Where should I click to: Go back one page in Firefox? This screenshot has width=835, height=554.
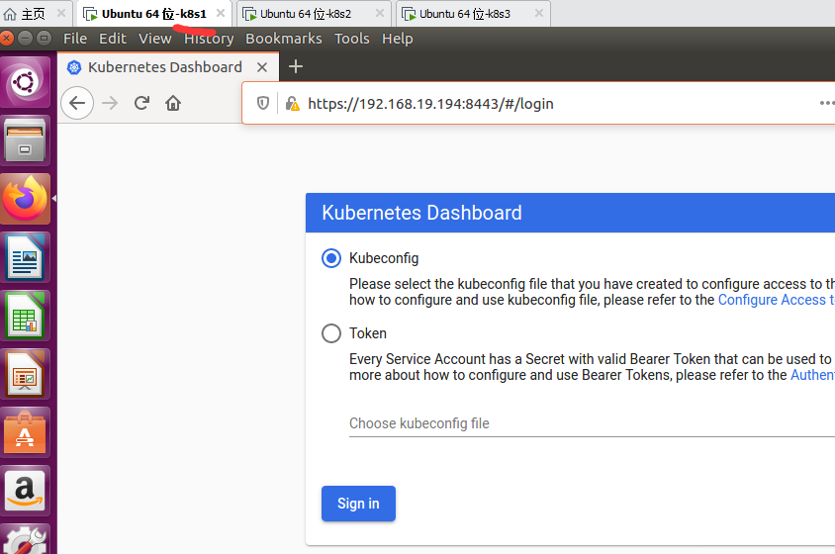(77, 103)
